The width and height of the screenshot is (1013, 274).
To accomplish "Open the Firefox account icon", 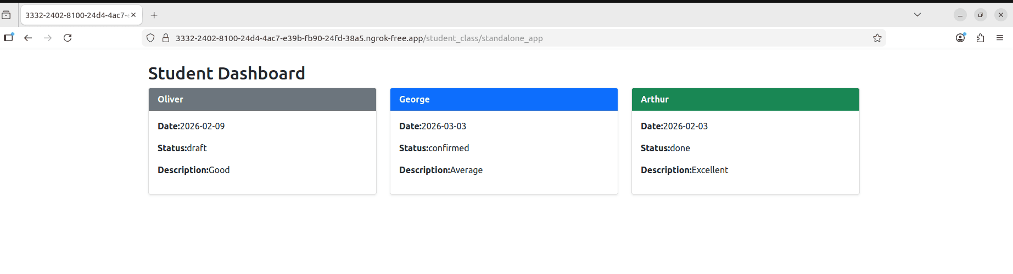I will pos(960,38).
